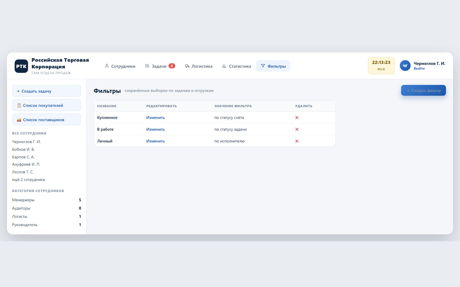Viewport: 460px width, 287px height.
Task: Click the Значение фильтра column header
Action: click(233, 106)
